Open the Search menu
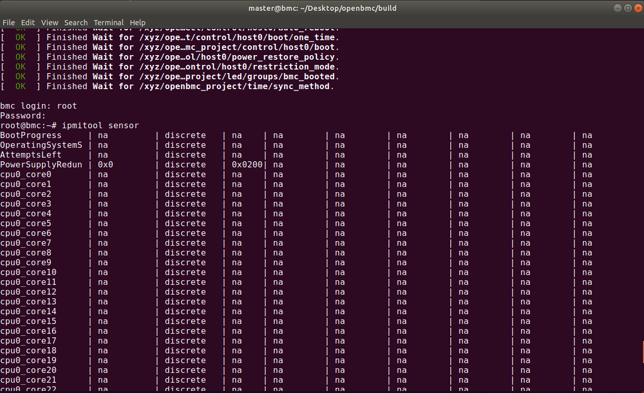 point(76,22)
